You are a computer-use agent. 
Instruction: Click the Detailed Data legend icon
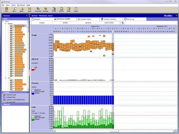pyautogui.click(x=4, y=97)
